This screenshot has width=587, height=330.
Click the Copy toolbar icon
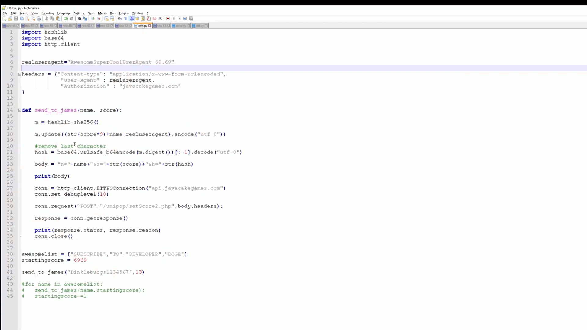pyautogui.click(x=52, y=19)
